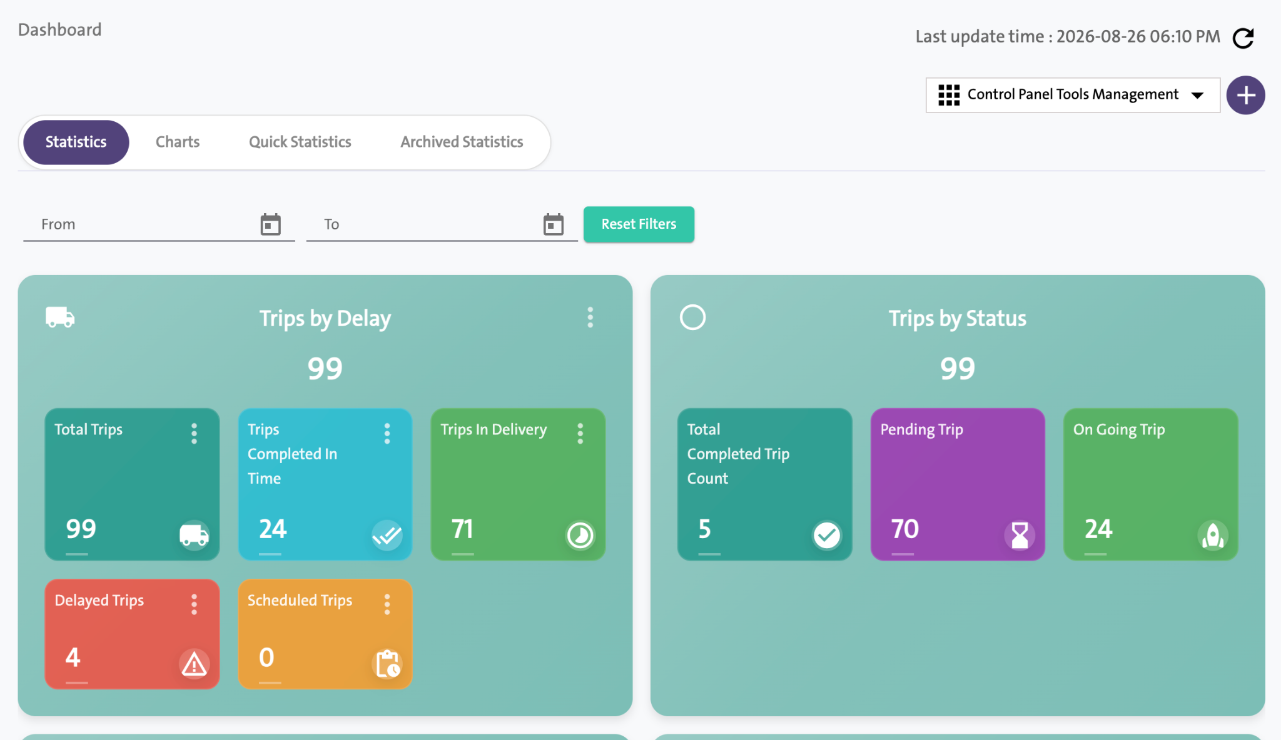Viewport: 1281px width, 740px height.
Task: Click the rocket icon on On Going Trip card
Action: 1213,535
